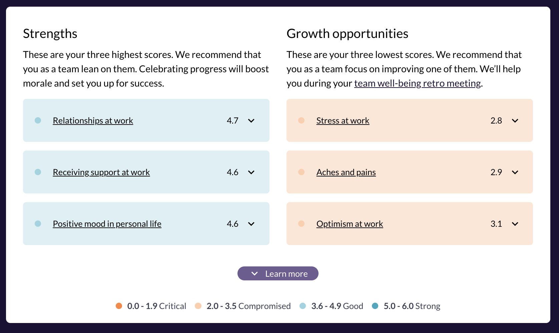Open Receiving support at work link

[101, 172]
